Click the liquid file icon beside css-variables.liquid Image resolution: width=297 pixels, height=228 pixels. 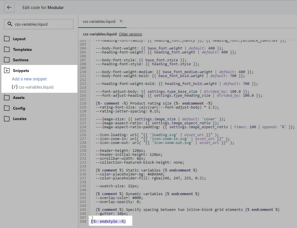(15, 87)
